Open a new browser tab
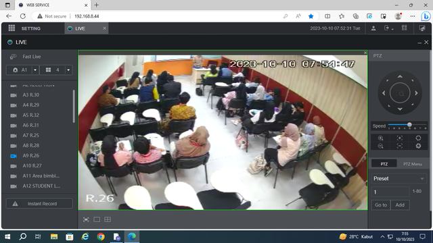 pos(96,5)
